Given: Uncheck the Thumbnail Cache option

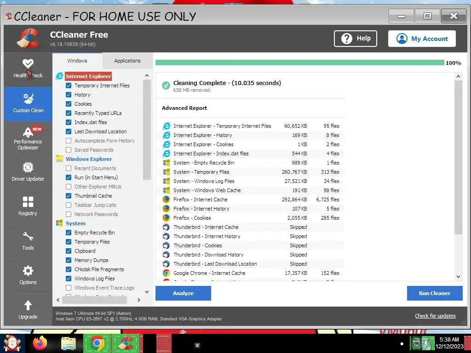Looking at the screenshot, I should pyautogui.click(x=69, y=196).
